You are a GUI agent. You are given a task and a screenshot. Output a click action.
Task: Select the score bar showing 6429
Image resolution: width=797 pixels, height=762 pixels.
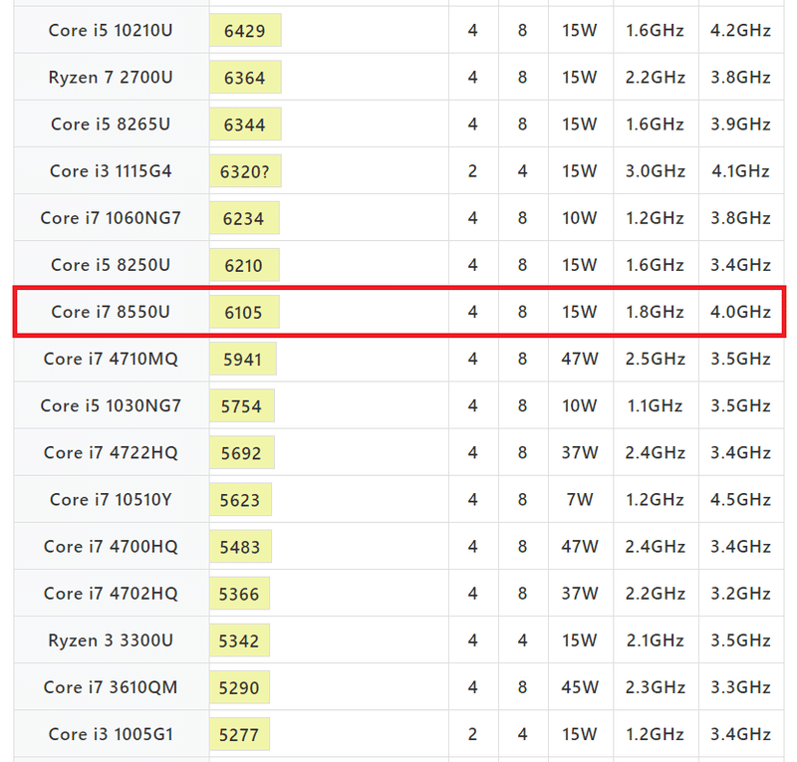pos(245,31)
